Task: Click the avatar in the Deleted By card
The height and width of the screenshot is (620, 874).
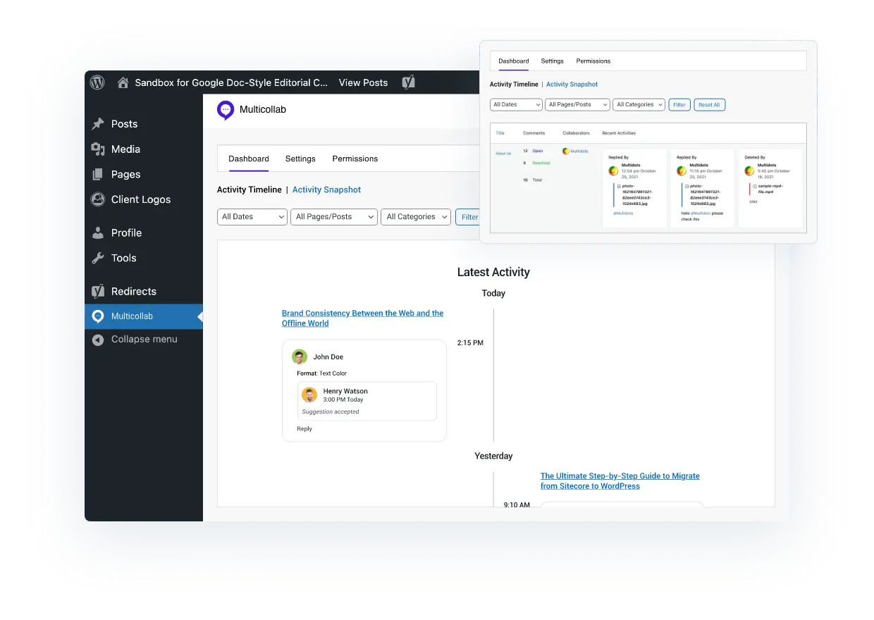Action: click(x=749, y=170)
